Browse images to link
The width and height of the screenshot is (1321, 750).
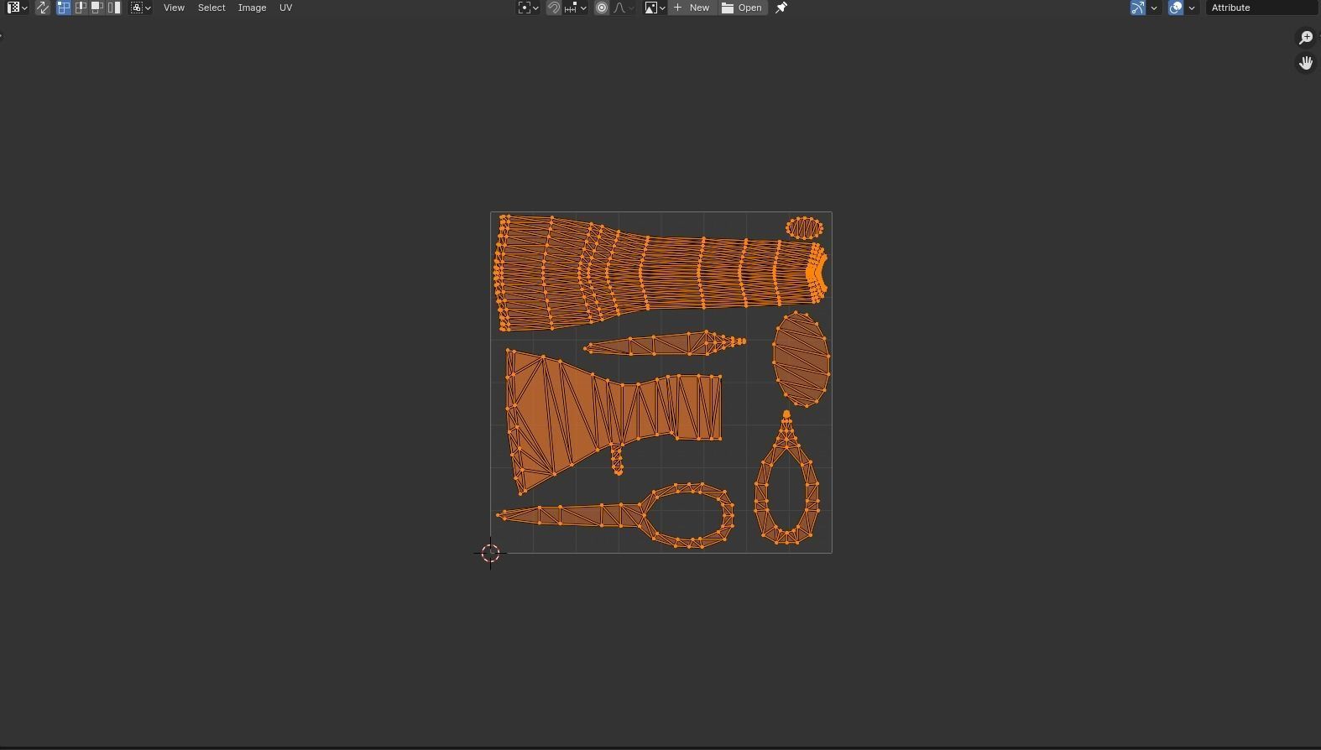click(655, 8)
